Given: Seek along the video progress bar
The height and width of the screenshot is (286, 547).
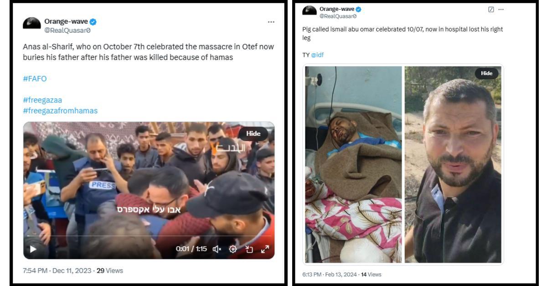Looking at the screenshot, I should pyautogui.click(x=149, y=236).
